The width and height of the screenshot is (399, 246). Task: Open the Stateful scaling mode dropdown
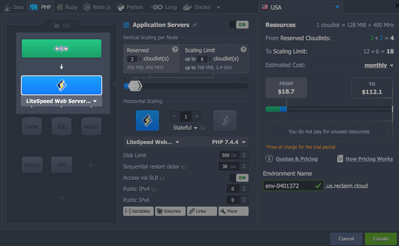185,128
